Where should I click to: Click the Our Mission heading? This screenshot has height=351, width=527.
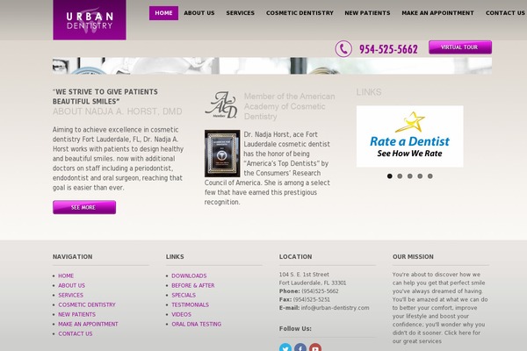coord(413,256)
